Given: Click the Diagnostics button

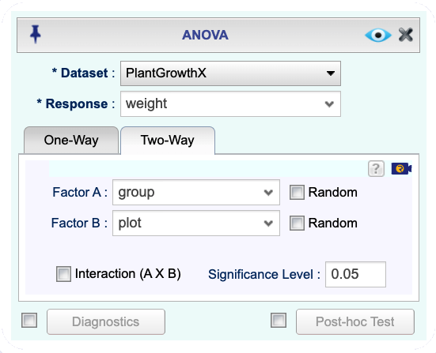Looking at the screenshot, I should coord(106,322).
